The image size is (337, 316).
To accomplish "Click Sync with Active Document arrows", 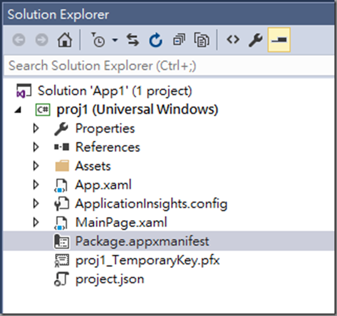I will click(x=133, y=39).
